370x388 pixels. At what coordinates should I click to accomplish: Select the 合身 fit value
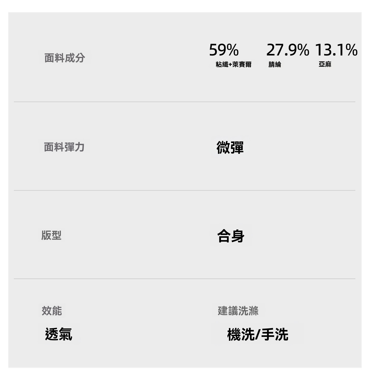tap(231, 236)
